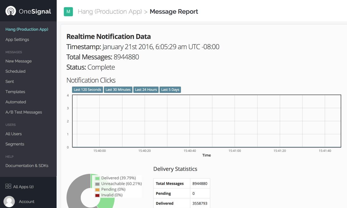The image size is (347, 208).
Task: Click 15:40:20 time axis label
Action: [x=145, y=151]
